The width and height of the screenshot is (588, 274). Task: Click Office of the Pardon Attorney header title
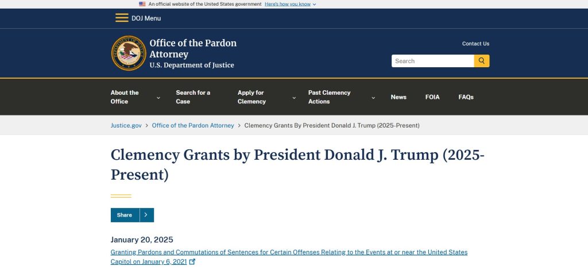(193, 48)
